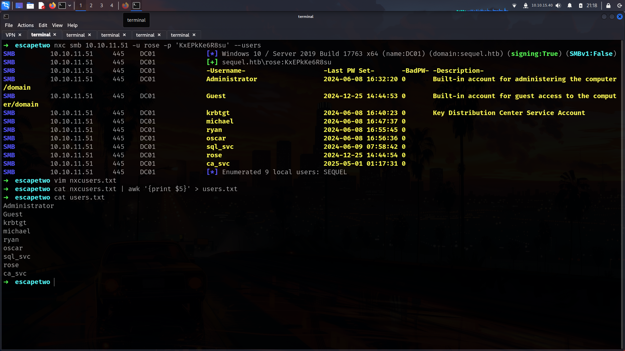Click the krbtgt username in nxc table
This screenshot has width=625, height=351.
tap(218, 113)
